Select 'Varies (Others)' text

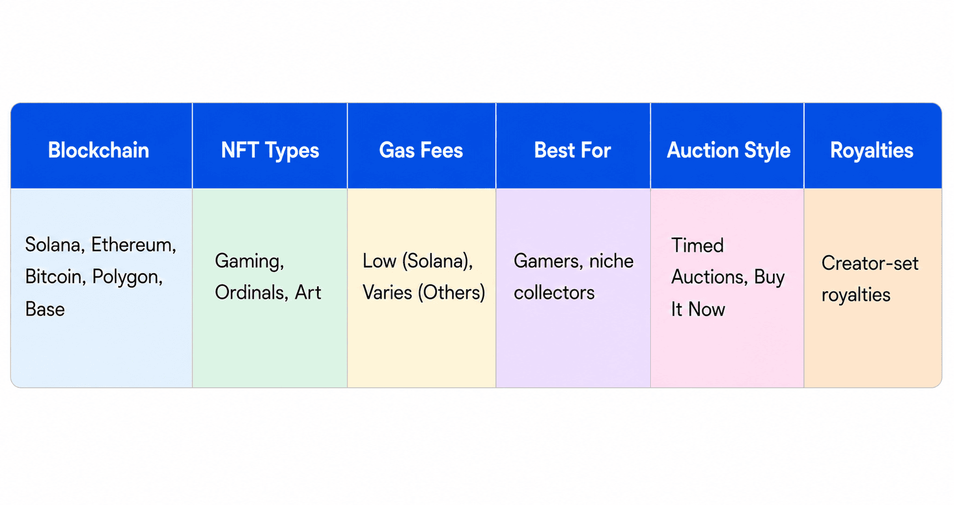424,292
